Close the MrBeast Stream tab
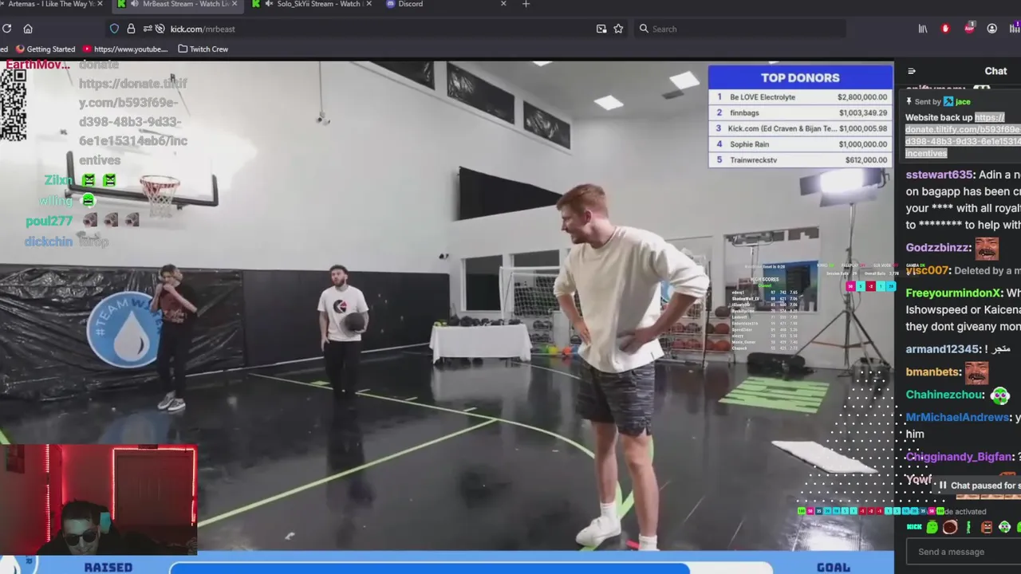The width and height of the screenshot is (1021, 574). pyautogui.click(x=234, y=4)
